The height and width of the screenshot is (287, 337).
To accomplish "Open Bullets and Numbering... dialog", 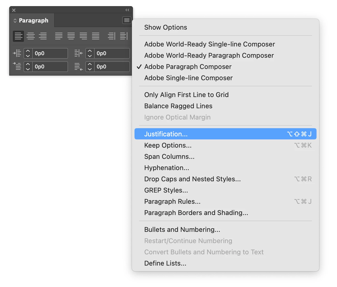I will [226, 230].
